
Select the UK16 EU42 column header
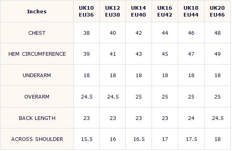click(165, 11)
